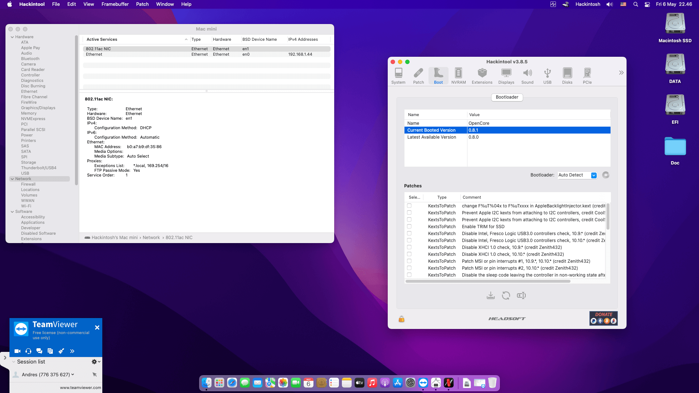The width and height of the screenshot is (699, 393).
Task: Select the Wi-Fi item in the sidebar
Action: coord(26,206)
